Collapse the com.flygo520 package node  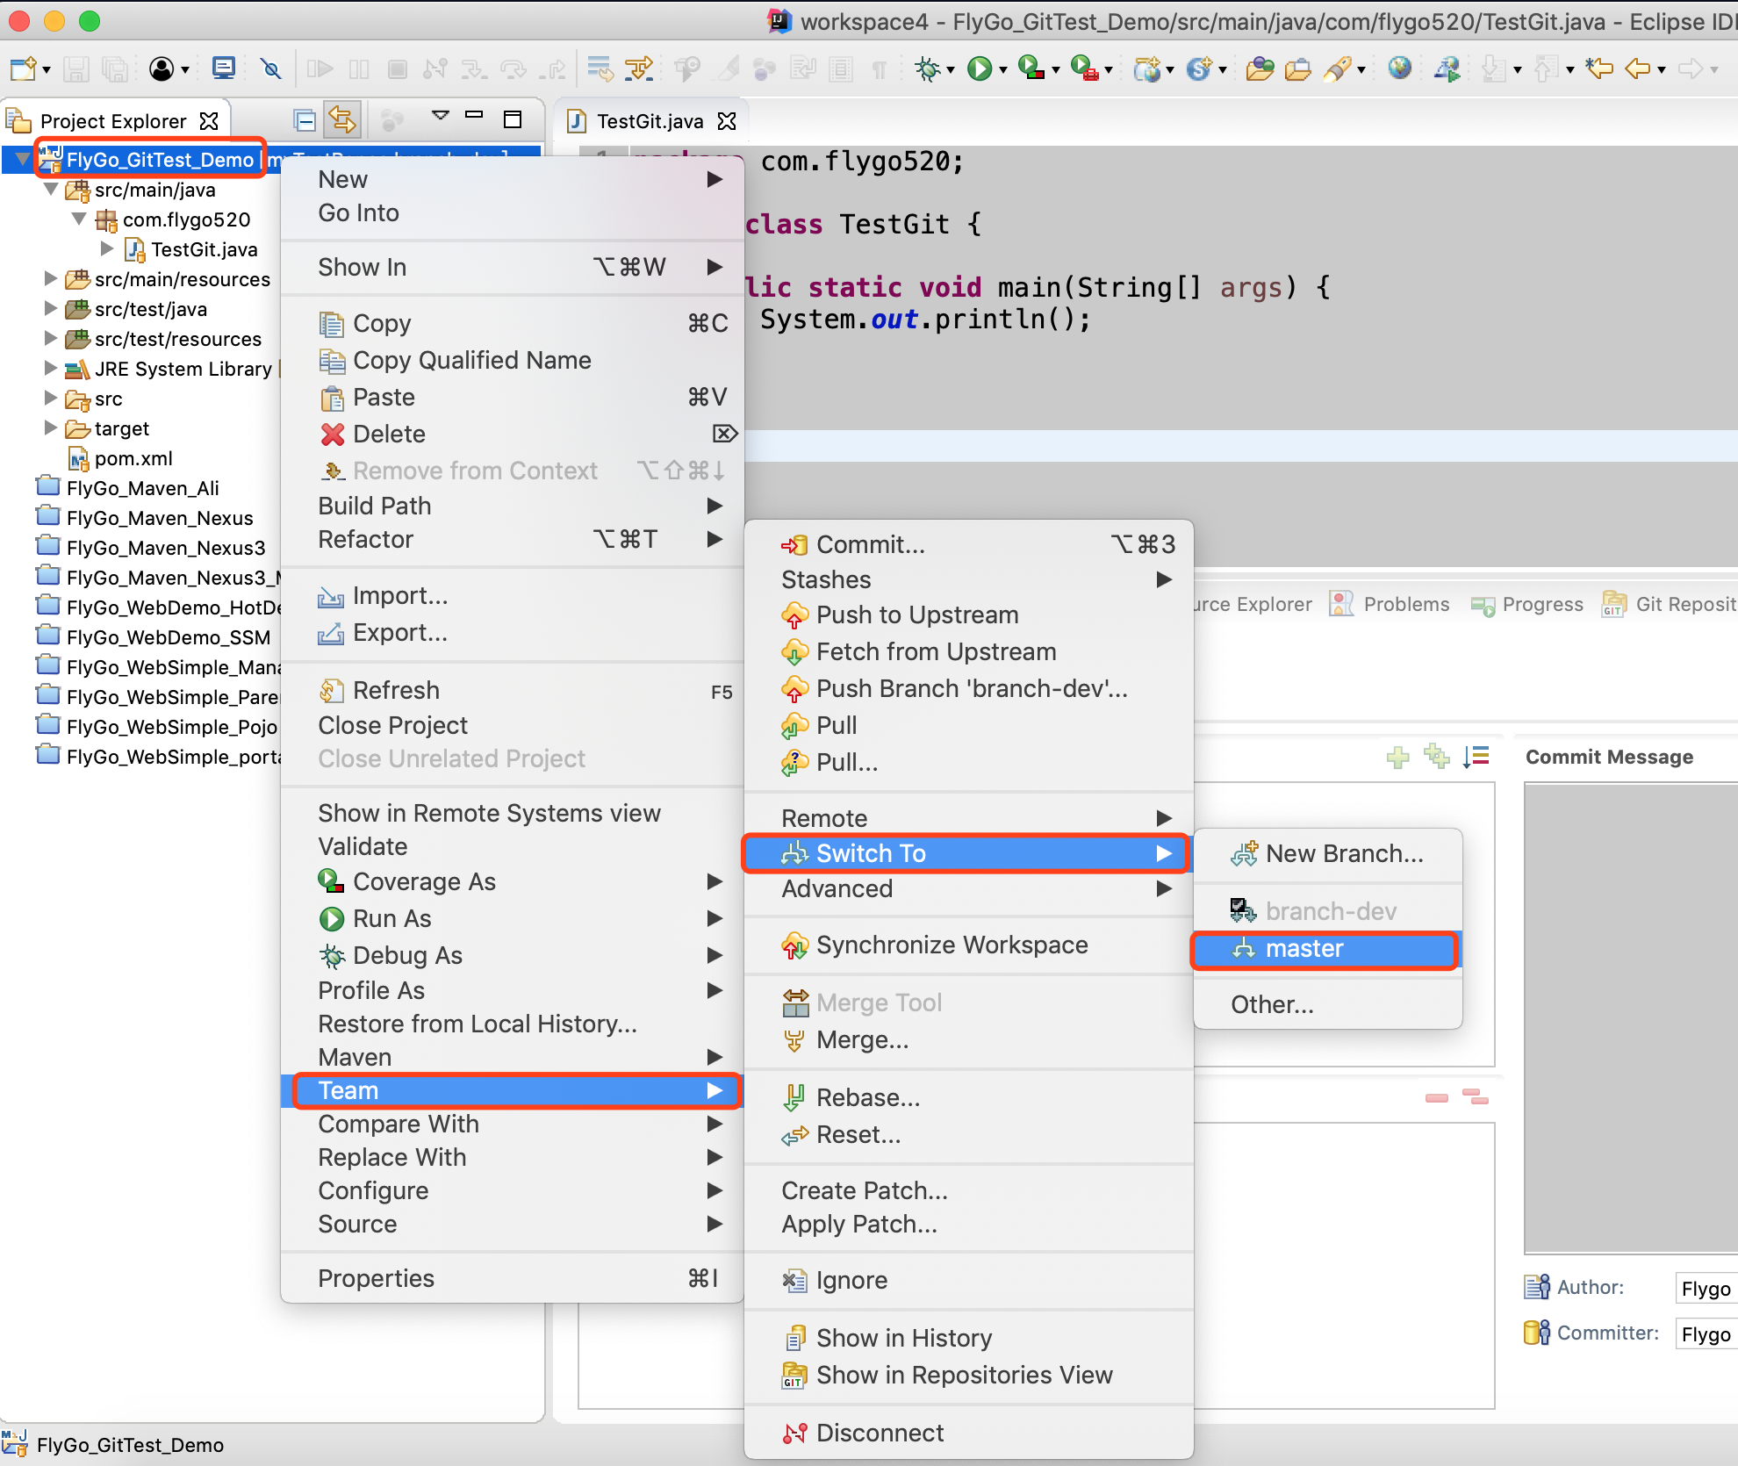tap(79, 219)
